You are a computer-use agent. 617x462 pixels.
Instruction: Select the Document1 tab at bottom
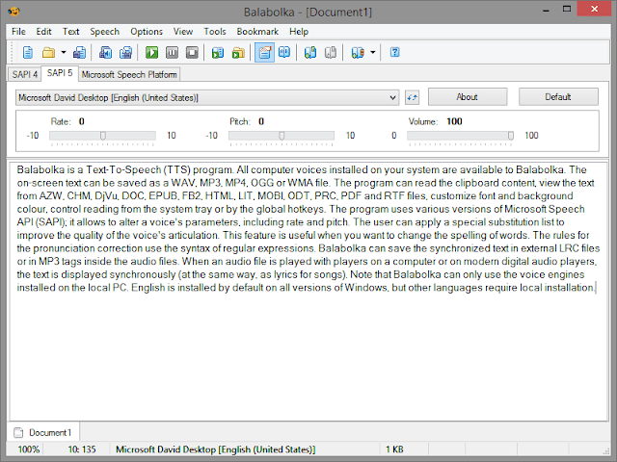[43, 432]
